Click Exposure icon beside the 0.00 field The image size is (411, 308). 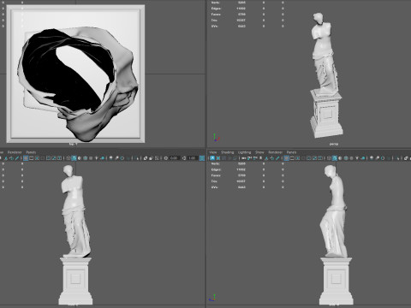[166, 158]
